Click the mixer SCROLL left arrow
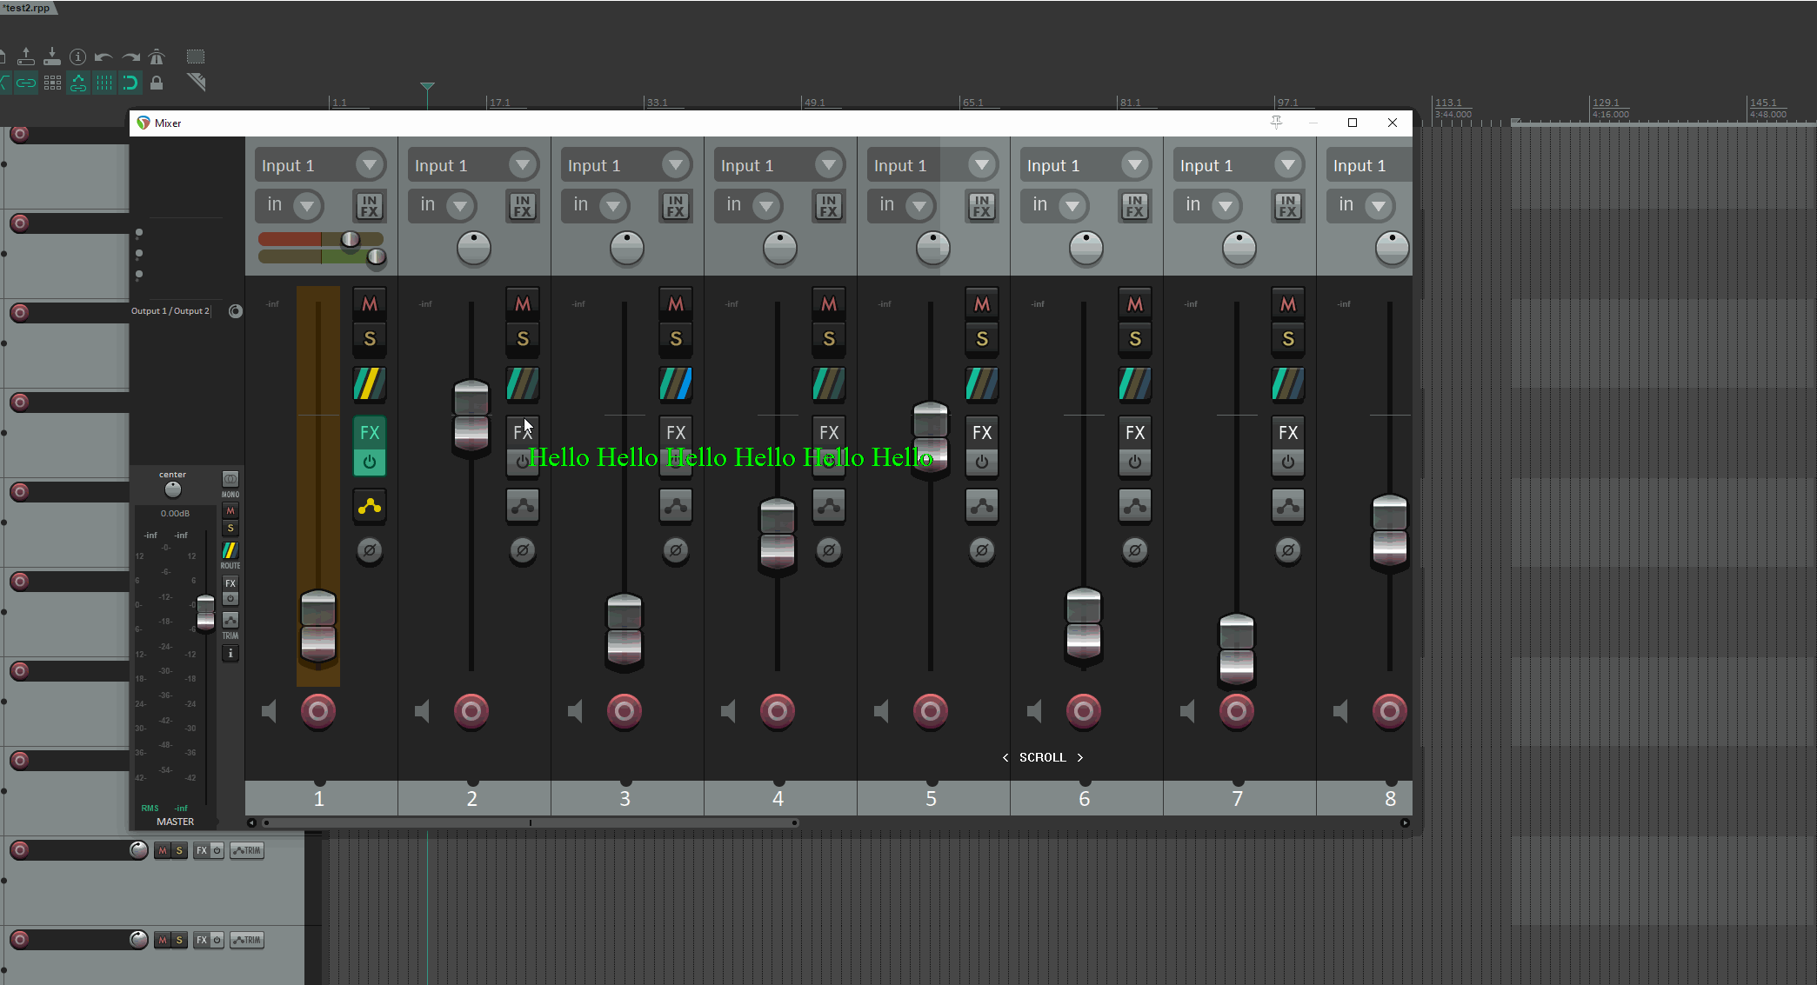This screenshot has height=985, width=1817. 1005,757
